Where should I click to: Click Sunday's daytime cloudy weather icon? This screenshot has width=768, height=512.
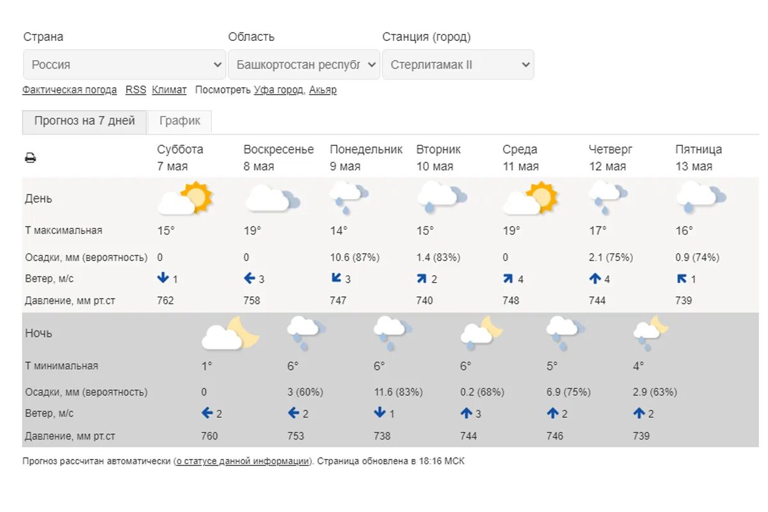pos(272,198)
